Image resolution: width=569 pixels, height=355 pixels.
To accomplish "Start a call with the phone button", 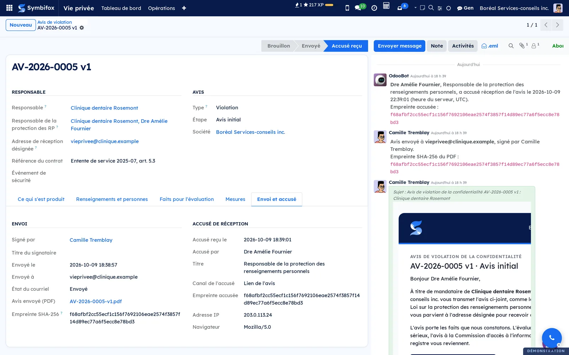I will pos(552,338).
